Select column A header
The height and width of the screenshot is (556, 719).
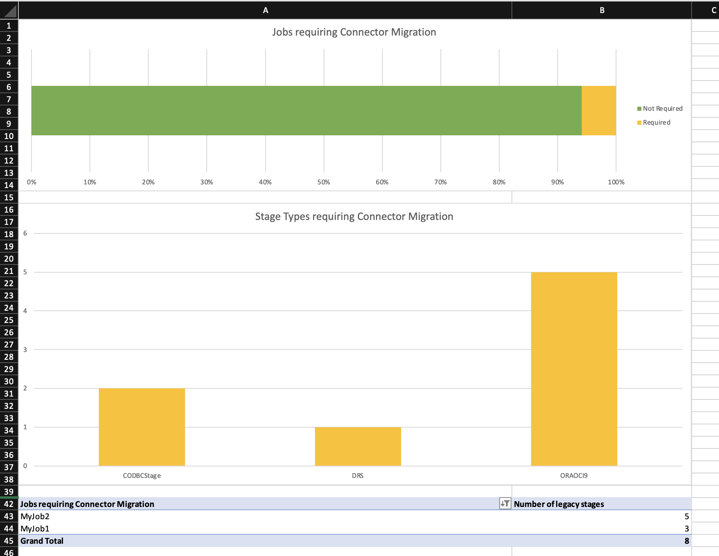[x=265, y=11]
